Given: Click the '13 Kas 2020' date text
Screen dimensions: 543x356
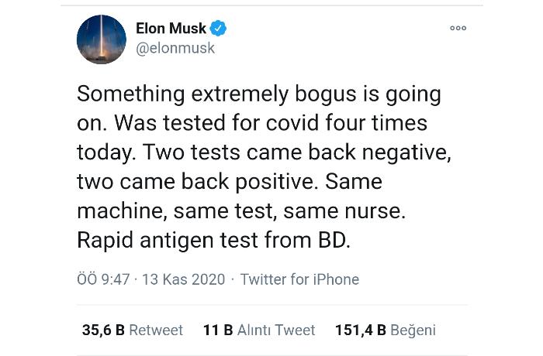Looking at the screenshot, I should [x=184, y=279].
